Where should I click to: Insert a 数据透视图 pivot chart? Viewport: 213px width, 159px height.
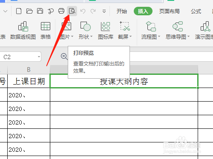23,31
